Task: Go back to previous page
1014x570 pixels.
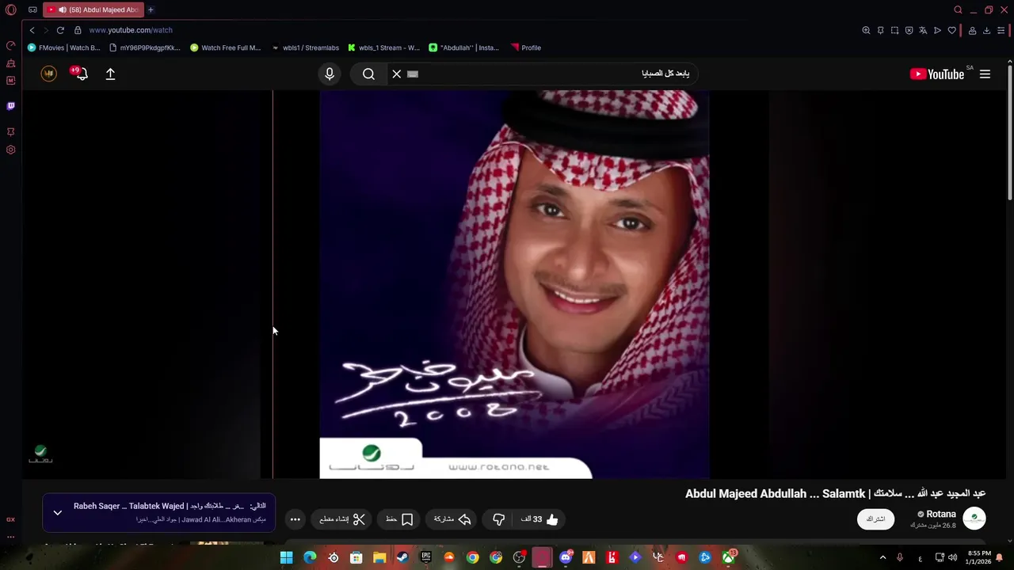Action: pyautogui.click(x=32, y=30)
